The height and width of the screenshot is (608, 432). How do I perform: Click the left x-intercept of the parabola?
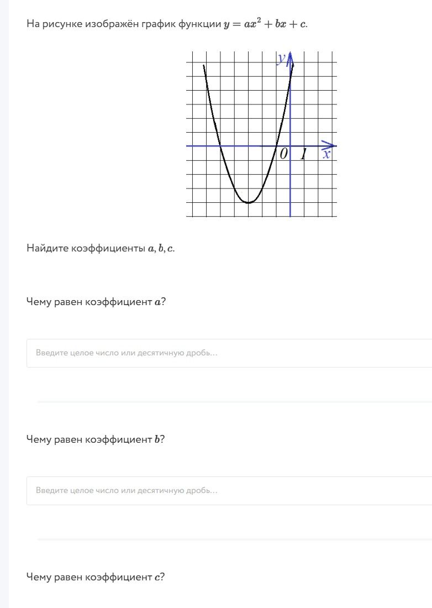pos(220,146)
